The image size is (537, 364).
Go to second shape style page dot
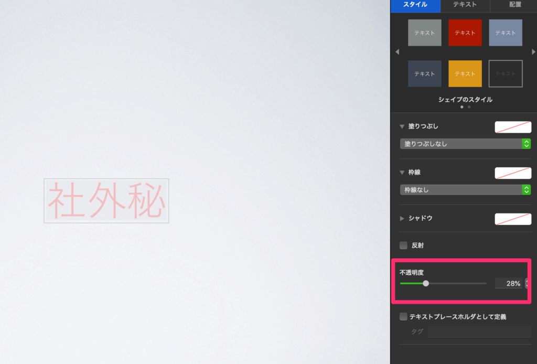pyautogui.click(x=469, y=107)
